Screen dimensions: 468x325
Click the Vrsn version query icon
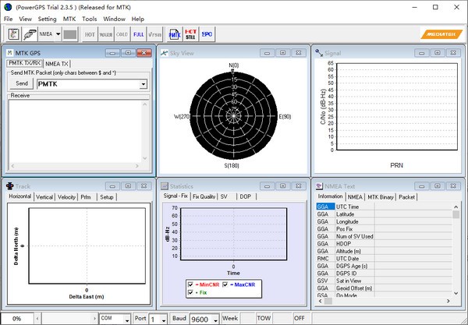coord(154,34)
